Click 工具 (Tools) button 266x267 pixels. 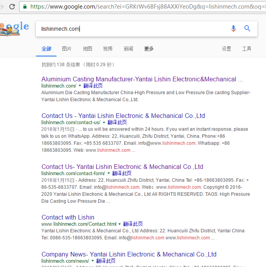coord(247,49)
